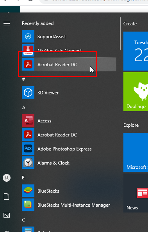The image size is (148, 232).
Task: Launch Access database icon
Action: tap(28, 120)
